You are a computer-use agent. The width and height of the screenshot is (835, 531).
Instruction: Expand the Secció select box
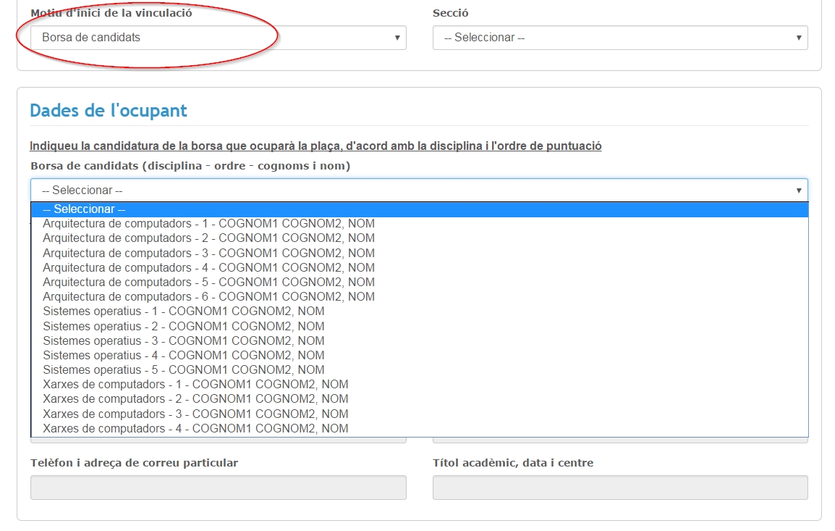coord(619,38)
